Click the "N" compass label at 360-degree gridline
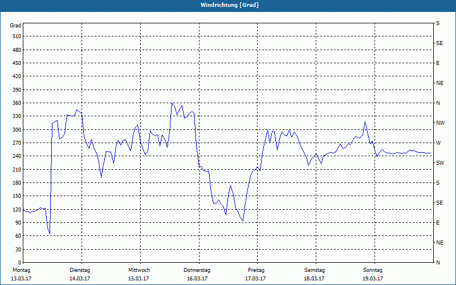Image resolution: width=456 pixels, height=285 pixels. point(438,103)
